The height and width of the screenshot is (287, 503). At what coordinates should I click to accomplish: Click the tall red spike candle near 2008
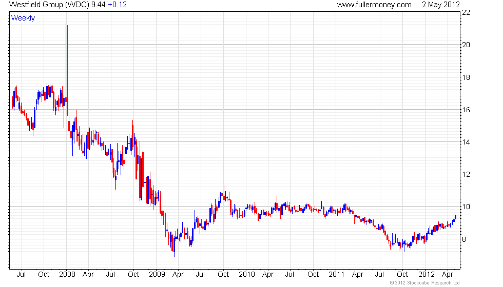[x=67, y=64]
